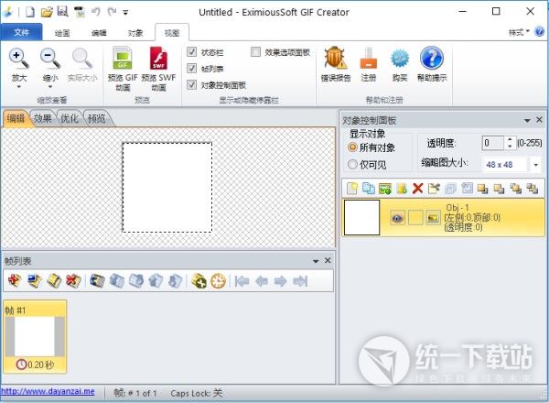Increase transparency with the up spinner arrow

(510, 139)
